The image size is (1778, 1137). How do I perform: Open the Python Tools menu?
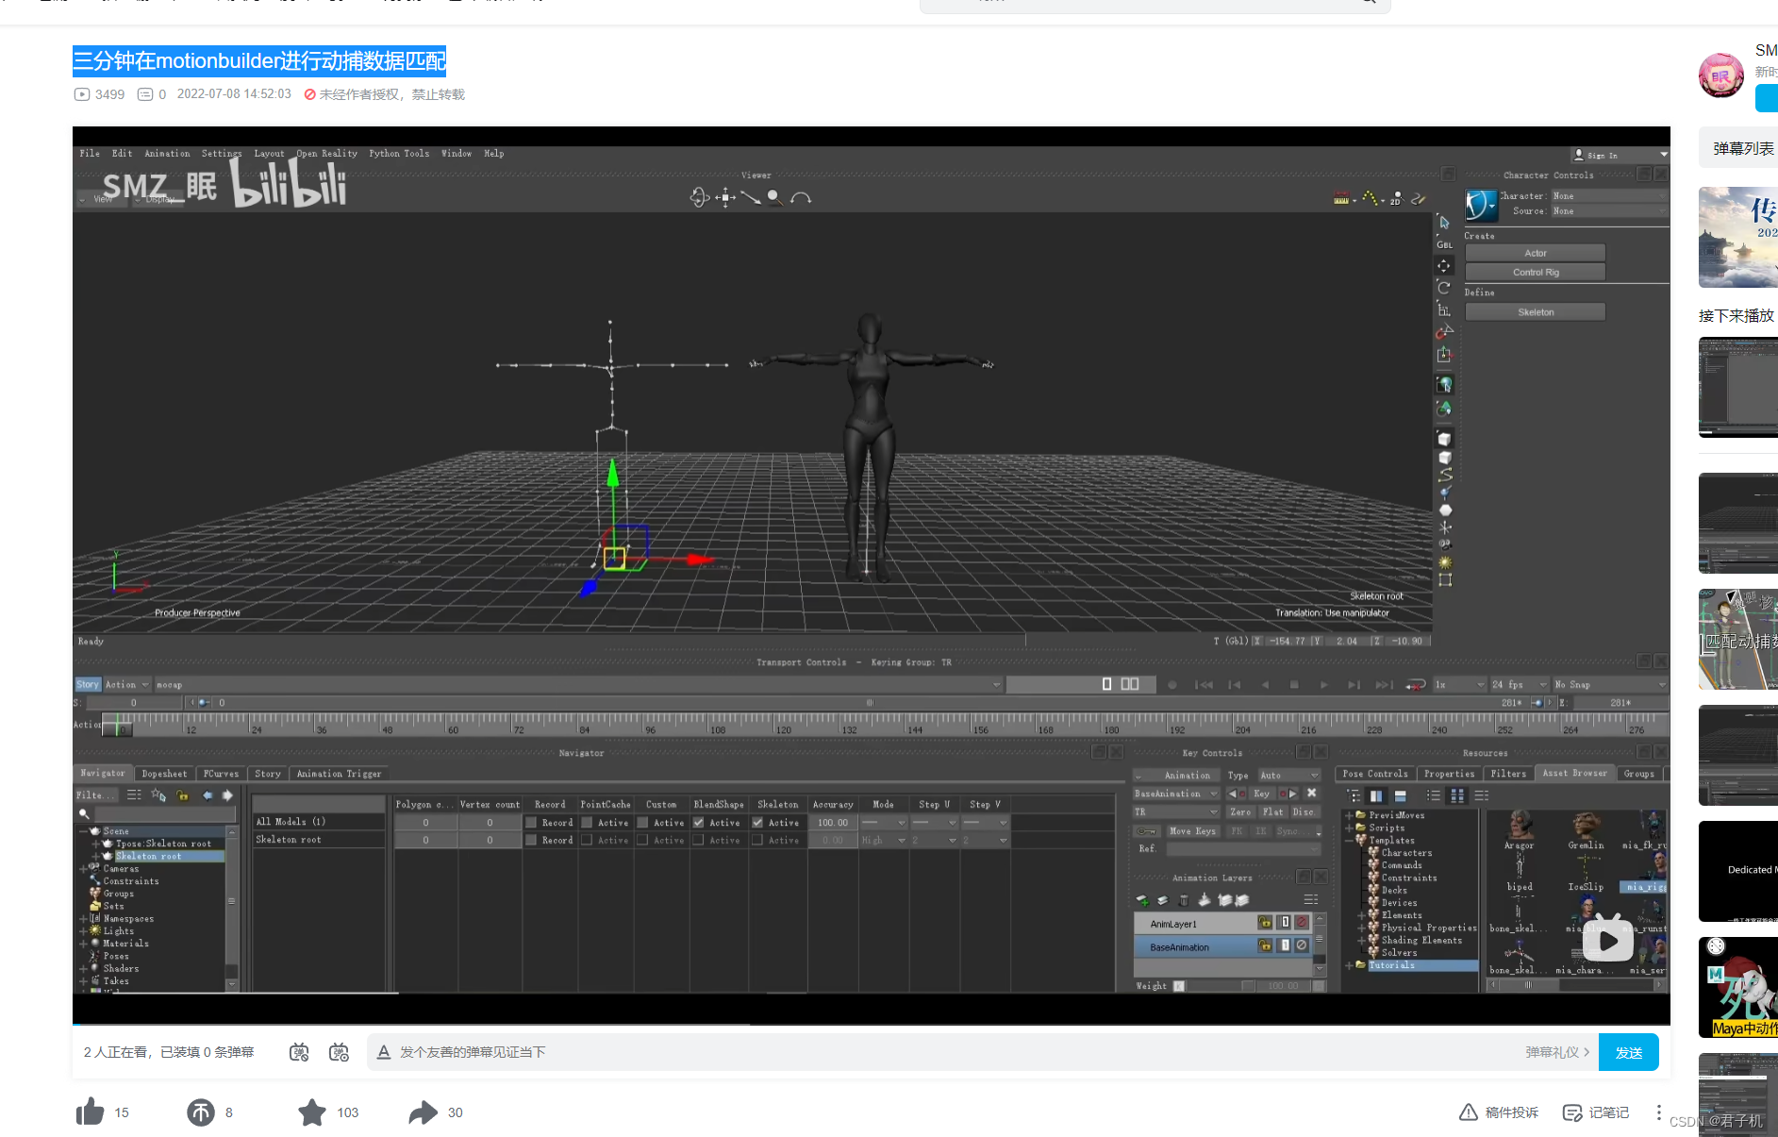pos(399,154)
